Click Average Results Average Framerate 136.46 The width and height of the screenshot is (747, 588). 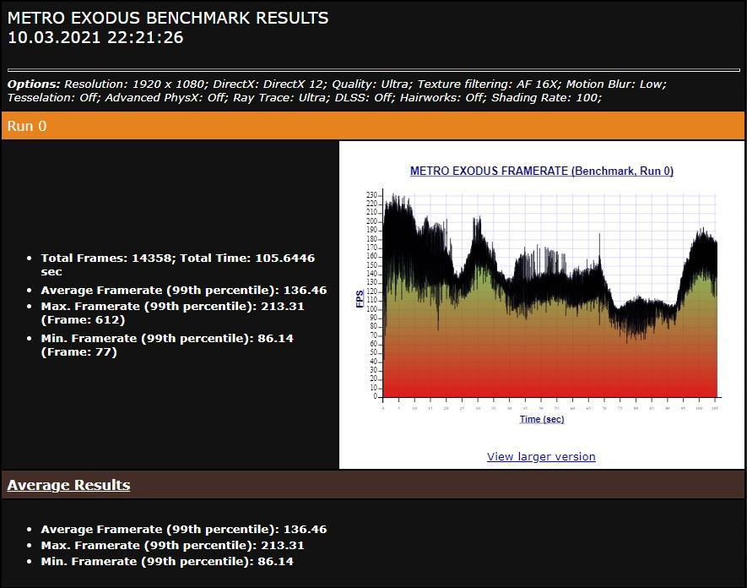point(184,529)
